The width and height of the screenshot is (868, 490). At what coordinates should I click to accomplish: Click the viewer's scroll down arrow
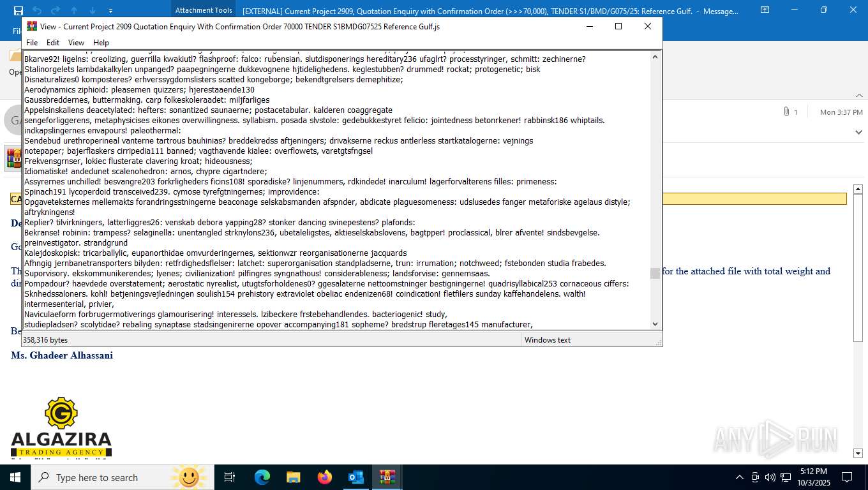pyautogui.click(x=655, y=324)
